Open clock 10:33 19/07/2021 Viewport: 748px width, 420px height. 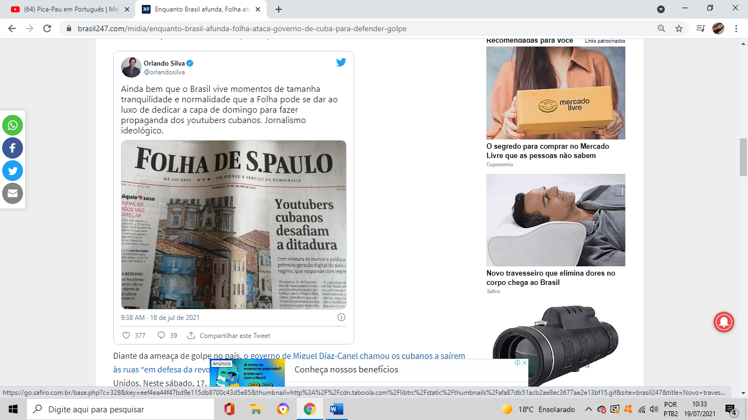click(699, 409)
